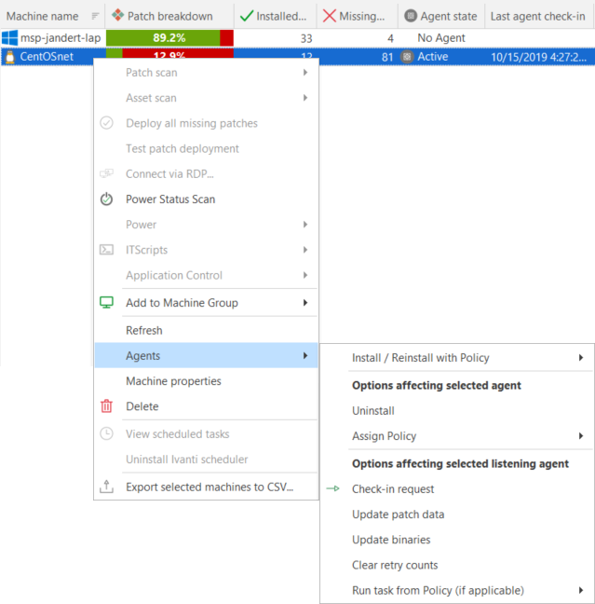Select Update binaries
Viewport: 595px width, 604px height.
(x=457, y=540)
